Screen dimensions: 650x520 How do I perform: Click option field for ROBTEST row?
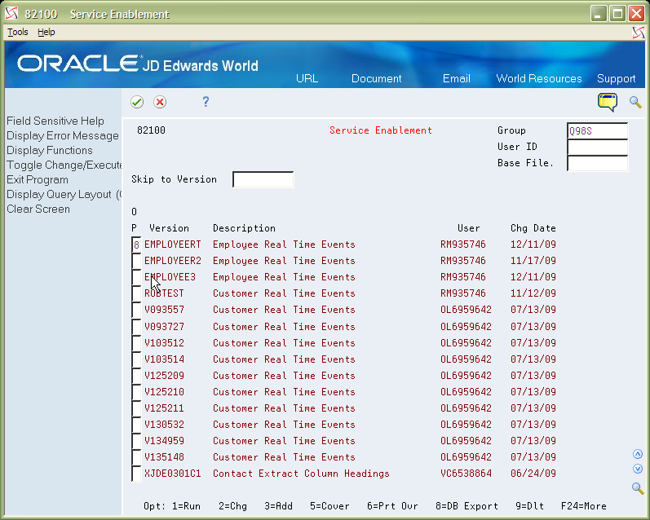(x=136, y=293)
